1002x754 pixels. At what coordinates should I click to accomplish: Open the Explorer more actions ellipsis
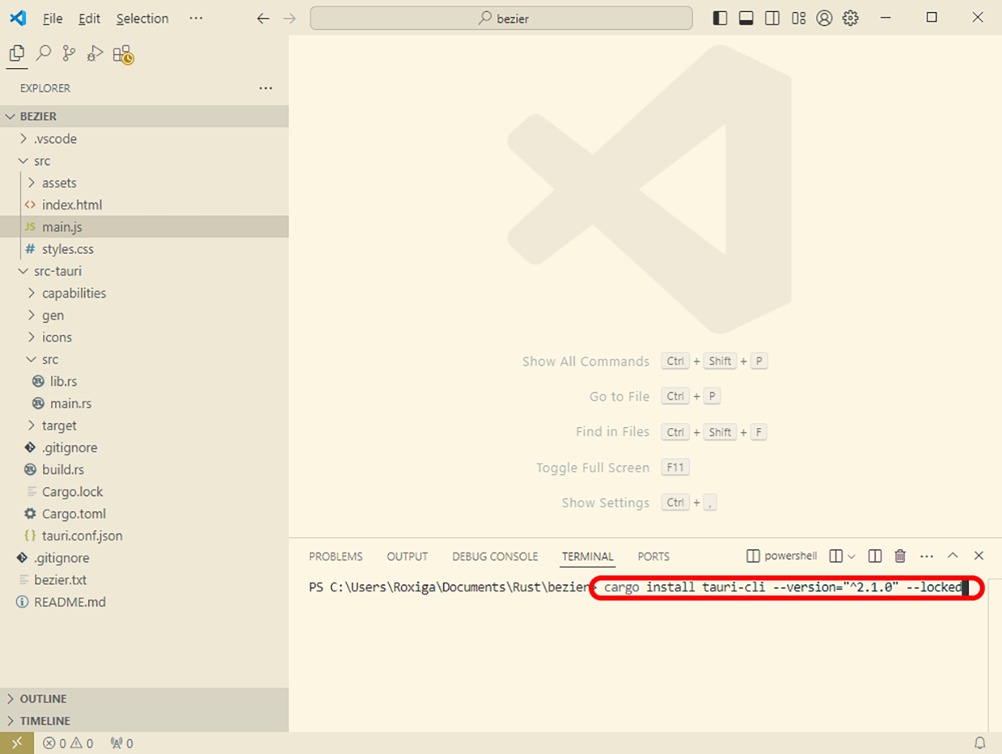266,88
